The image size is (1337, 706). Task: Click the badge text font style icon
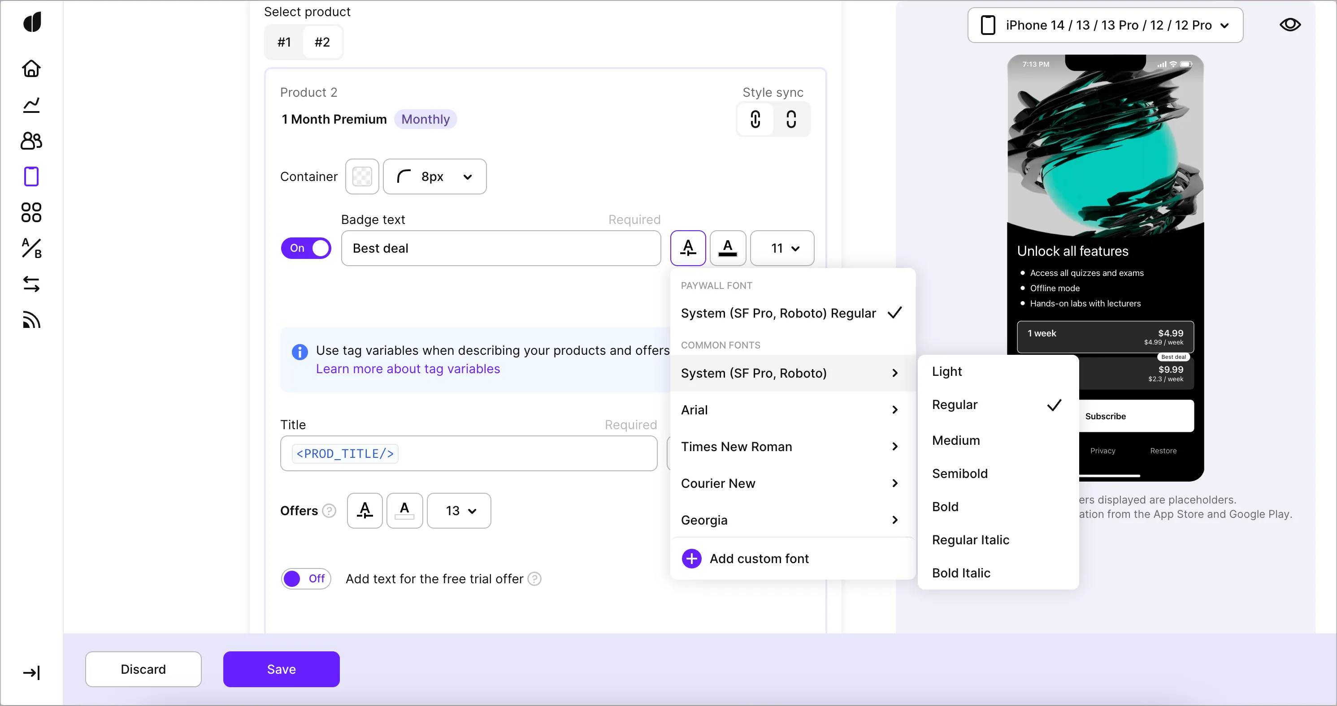pyautogui.click(x=688, y=248)
